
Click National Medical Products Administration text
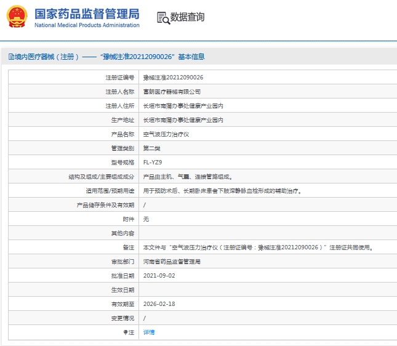point(87,25)
